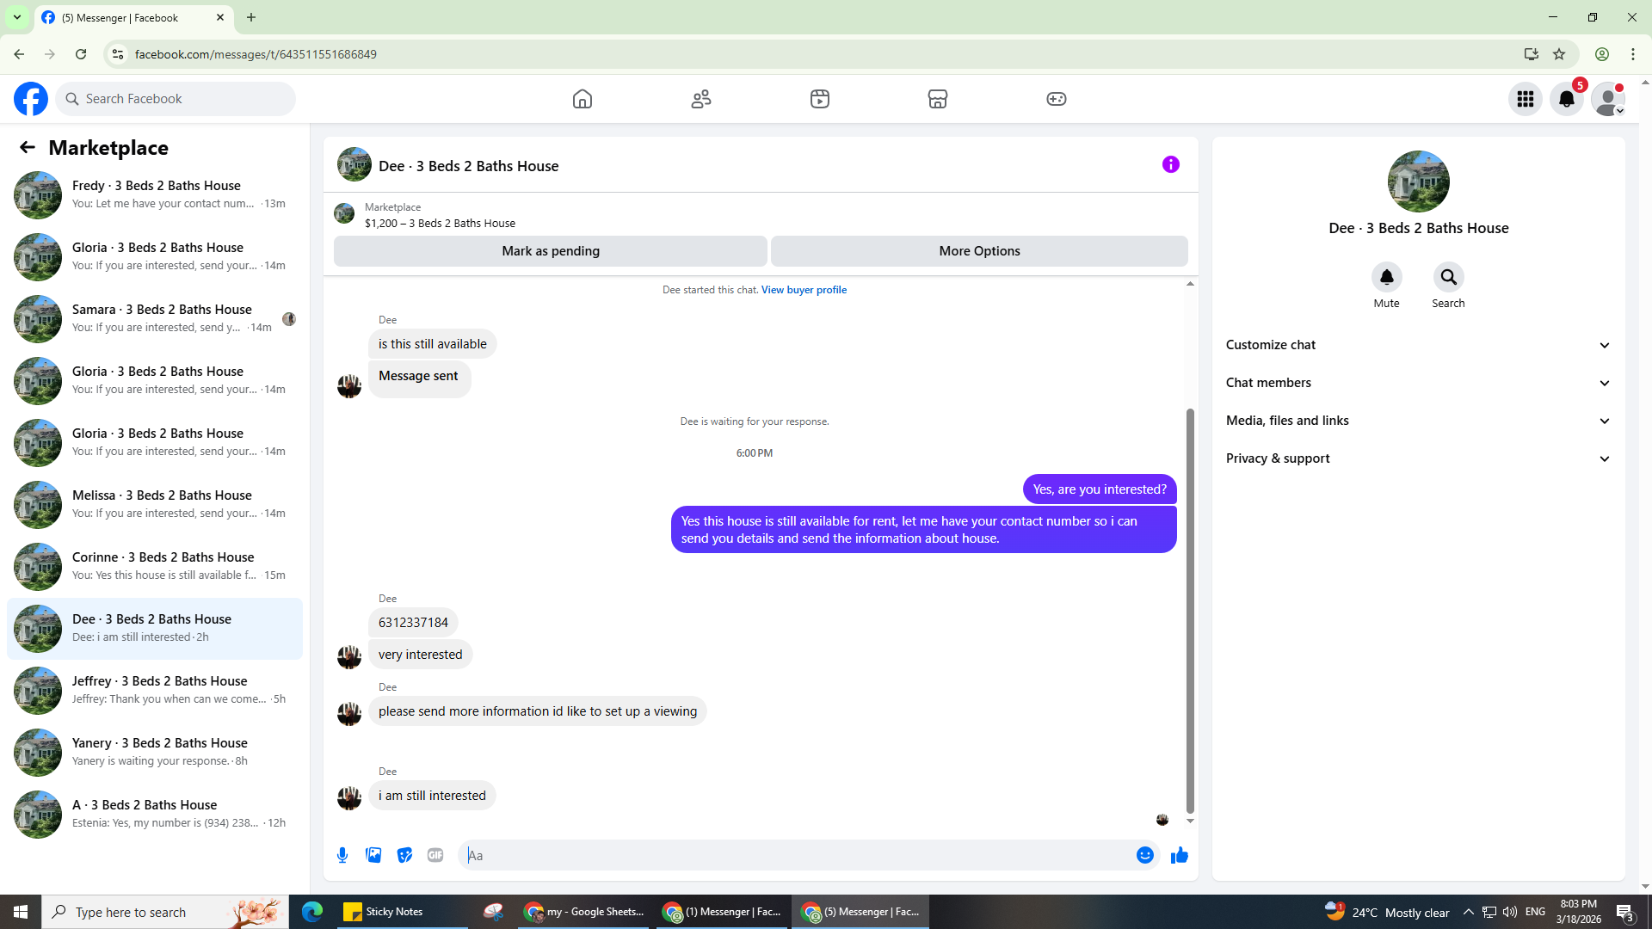Click the message text field
This screenshot has height=929, width=1652.
(796, 855)
